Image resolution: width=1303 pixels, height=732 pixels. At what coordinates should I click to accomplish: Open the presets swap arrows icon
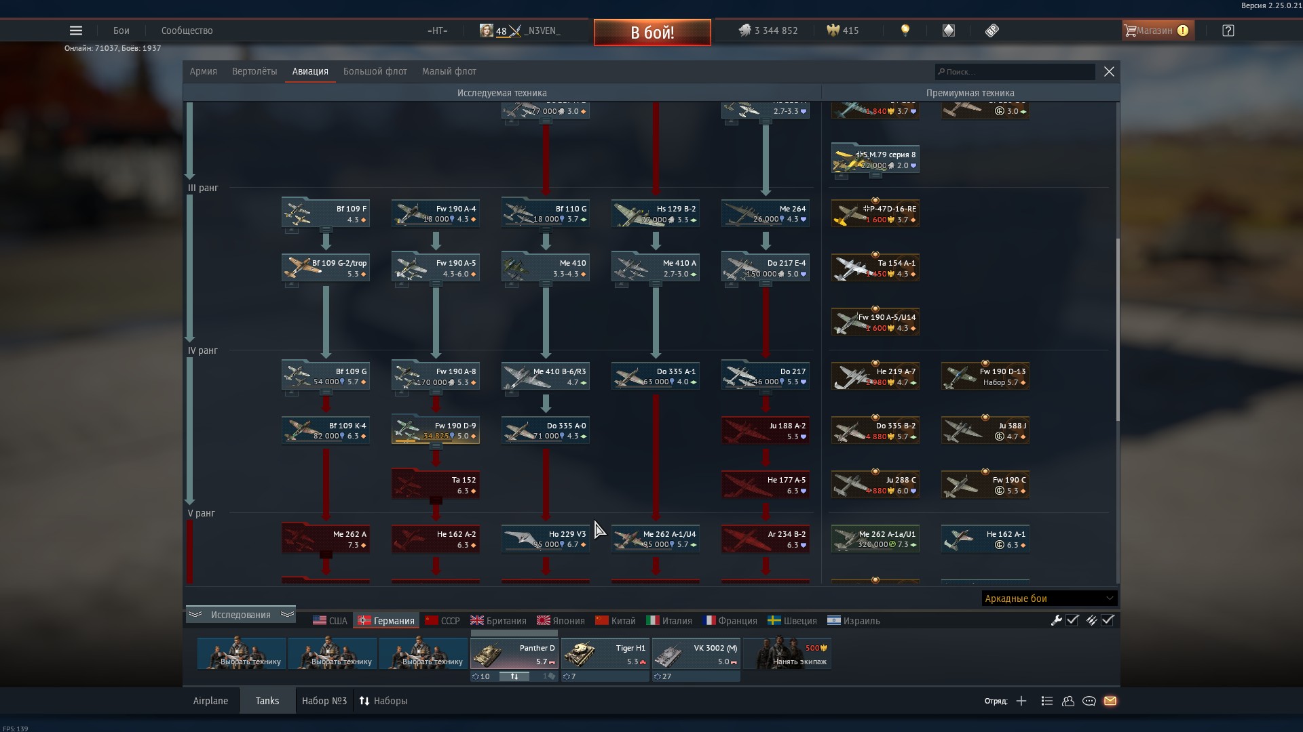click(x=364, y=701)
